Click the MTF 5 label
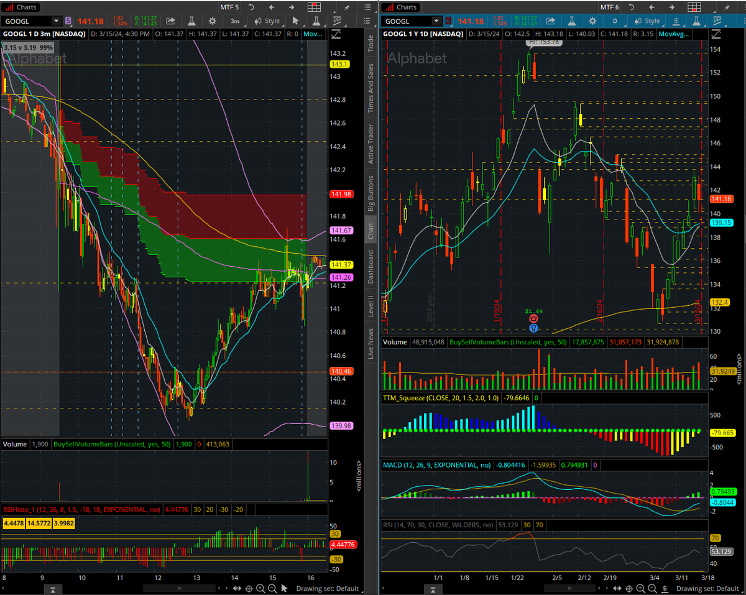This screenshot has height=595, width=746. (229, 7)
